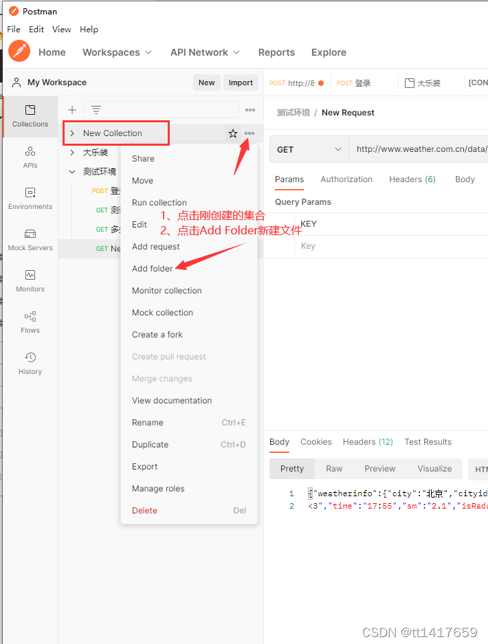The height and width of the screenshot is (644, 488).
Task: Open New Collection three-dot actions menu
Action: (x=249, y=133)
